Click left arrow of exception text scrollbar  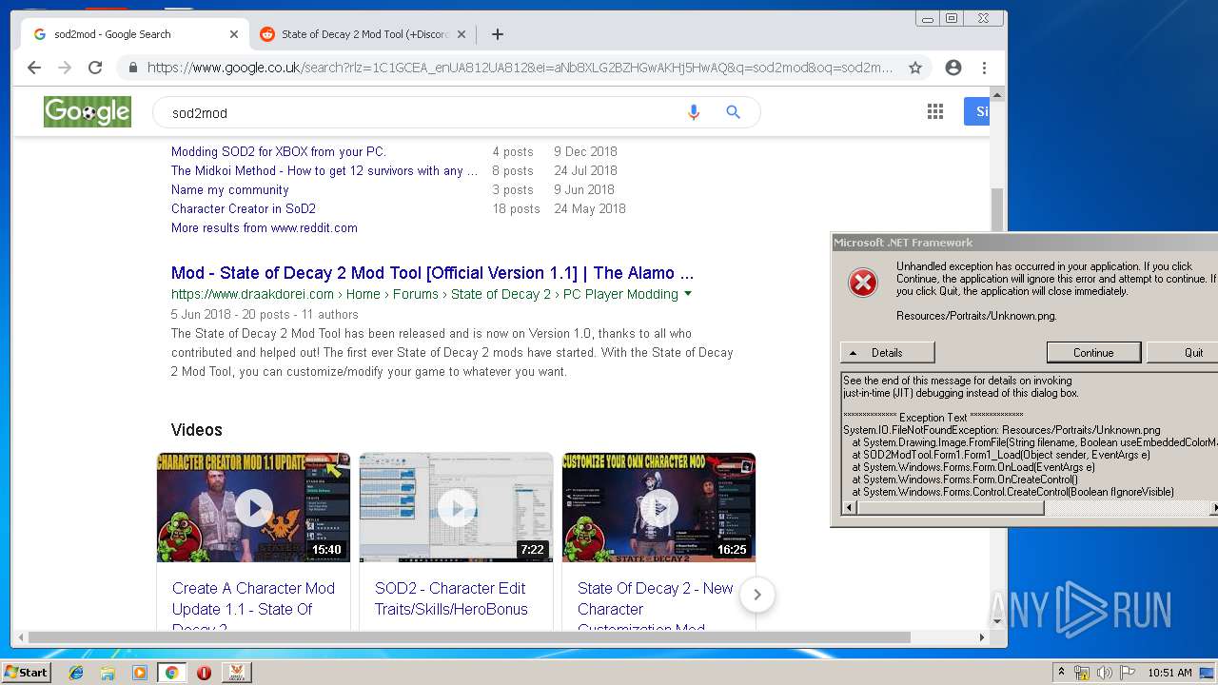click(848, 508)
